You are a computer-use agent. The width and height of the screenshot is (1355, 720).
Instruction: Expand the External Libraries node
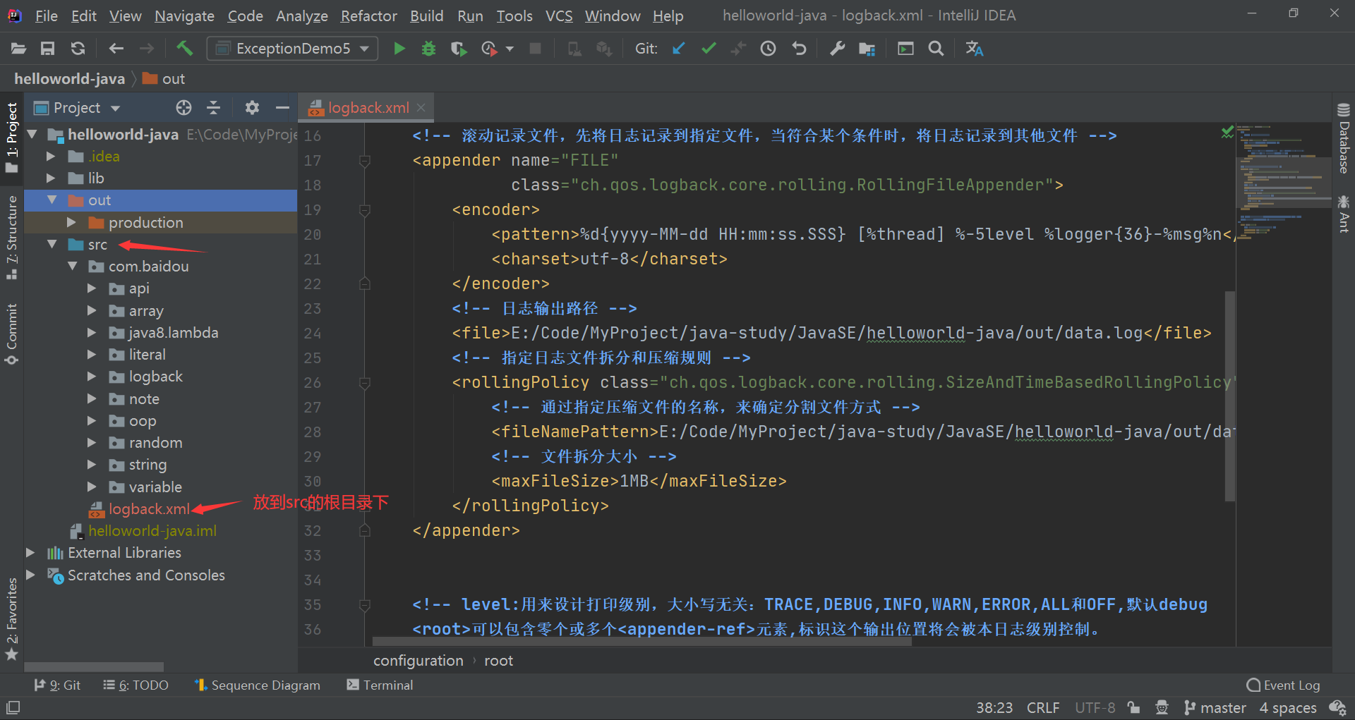click(x=30, y=552)
